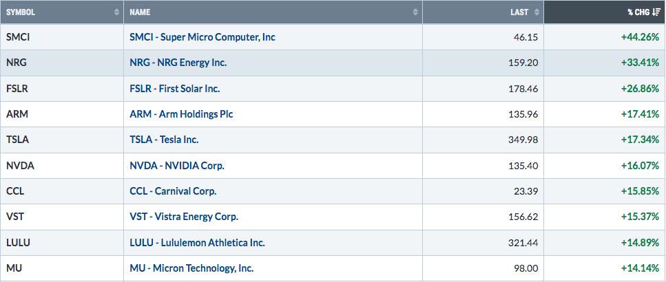Open VST - Vistra Energy Corp. link

pos(184,217)
